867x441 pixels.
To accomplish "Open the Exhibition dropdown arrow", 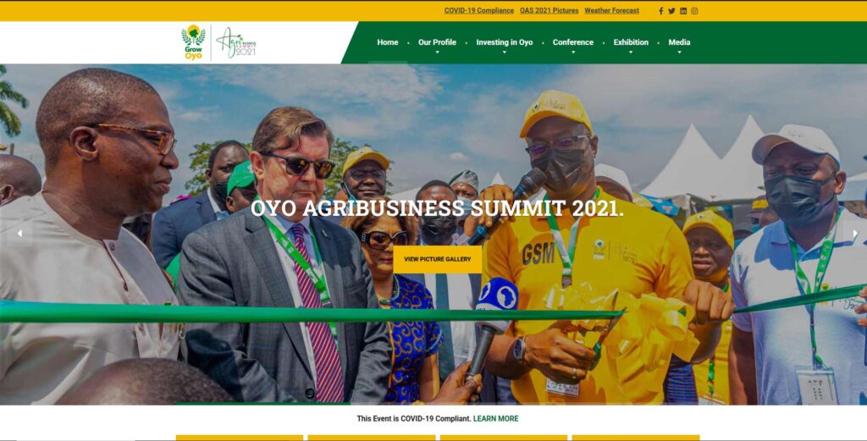I will click(x=631, y=52).
